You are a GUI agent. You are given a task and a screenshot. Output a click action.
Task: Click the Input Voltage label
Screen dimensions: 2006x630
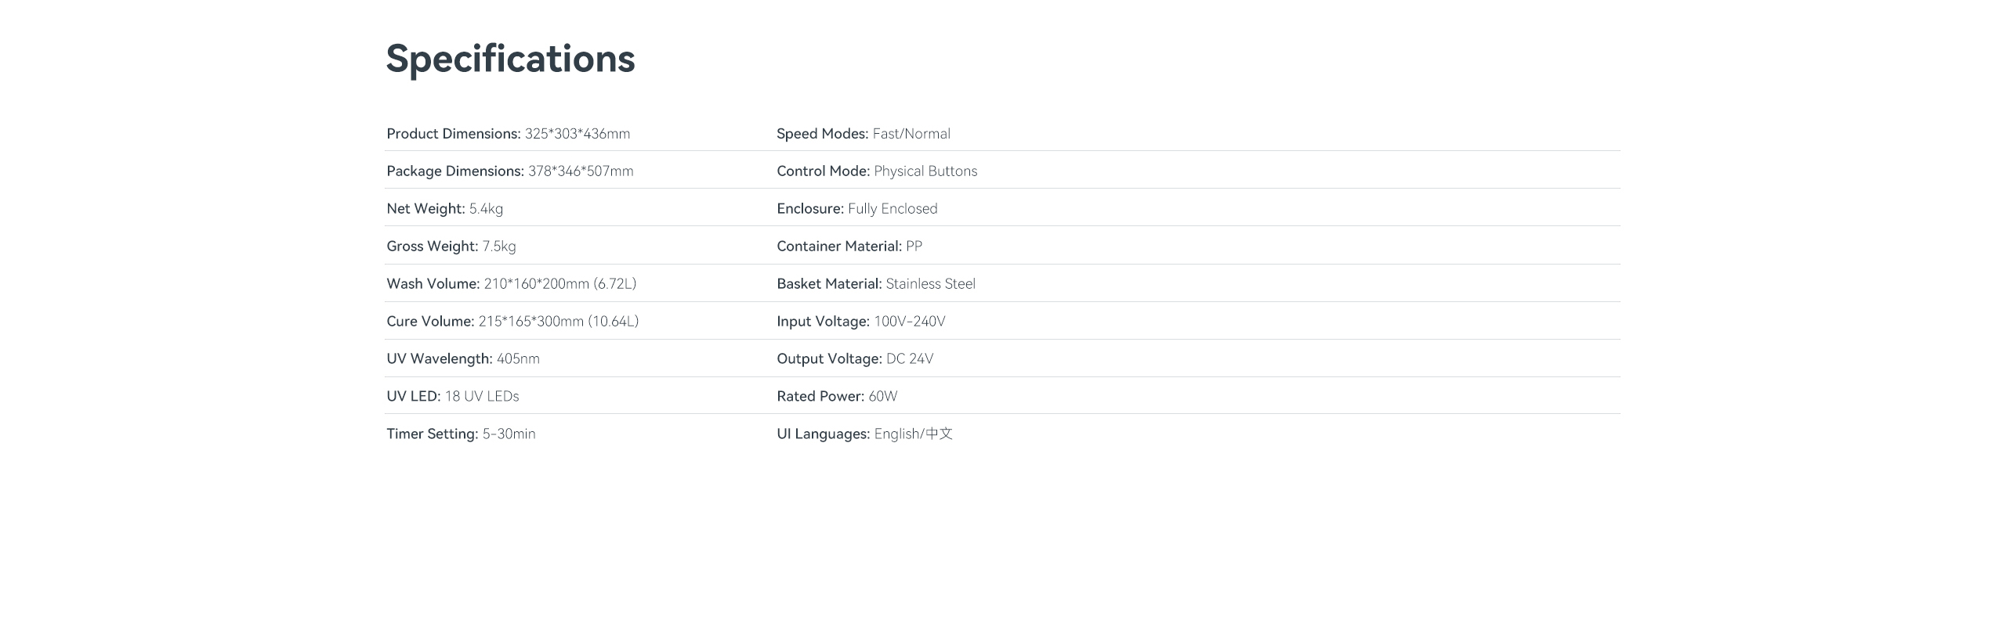tap(823, 322)
